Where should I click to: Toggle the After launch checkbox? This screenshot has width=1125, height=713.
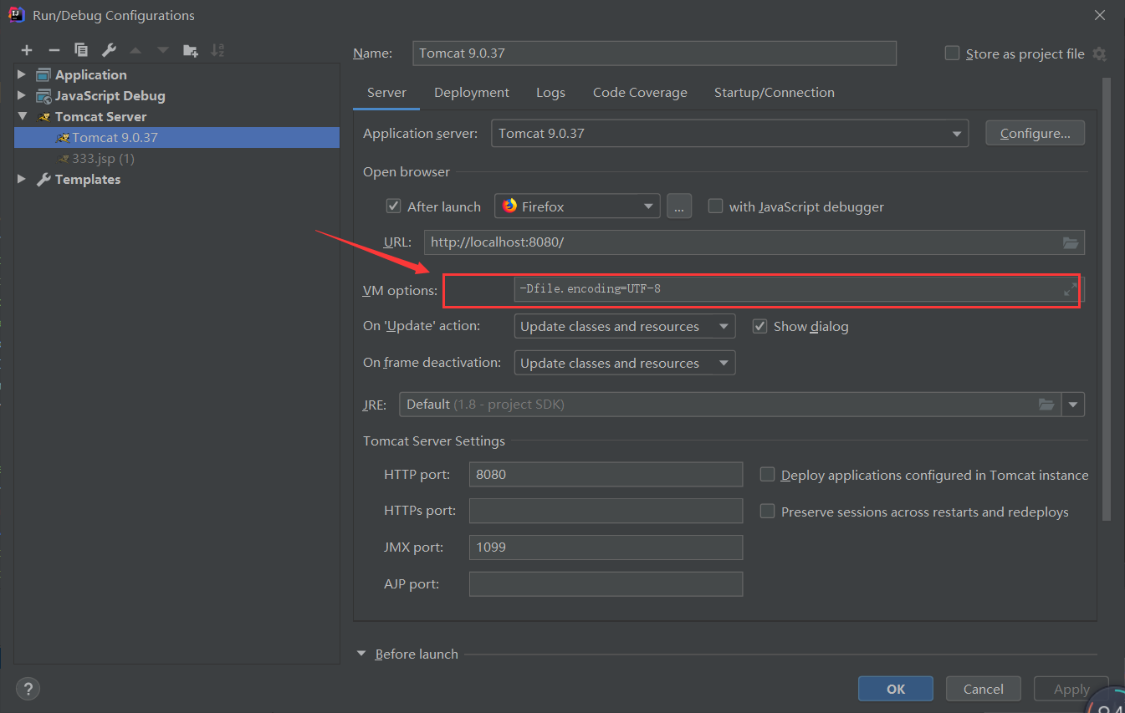point(393,206)
